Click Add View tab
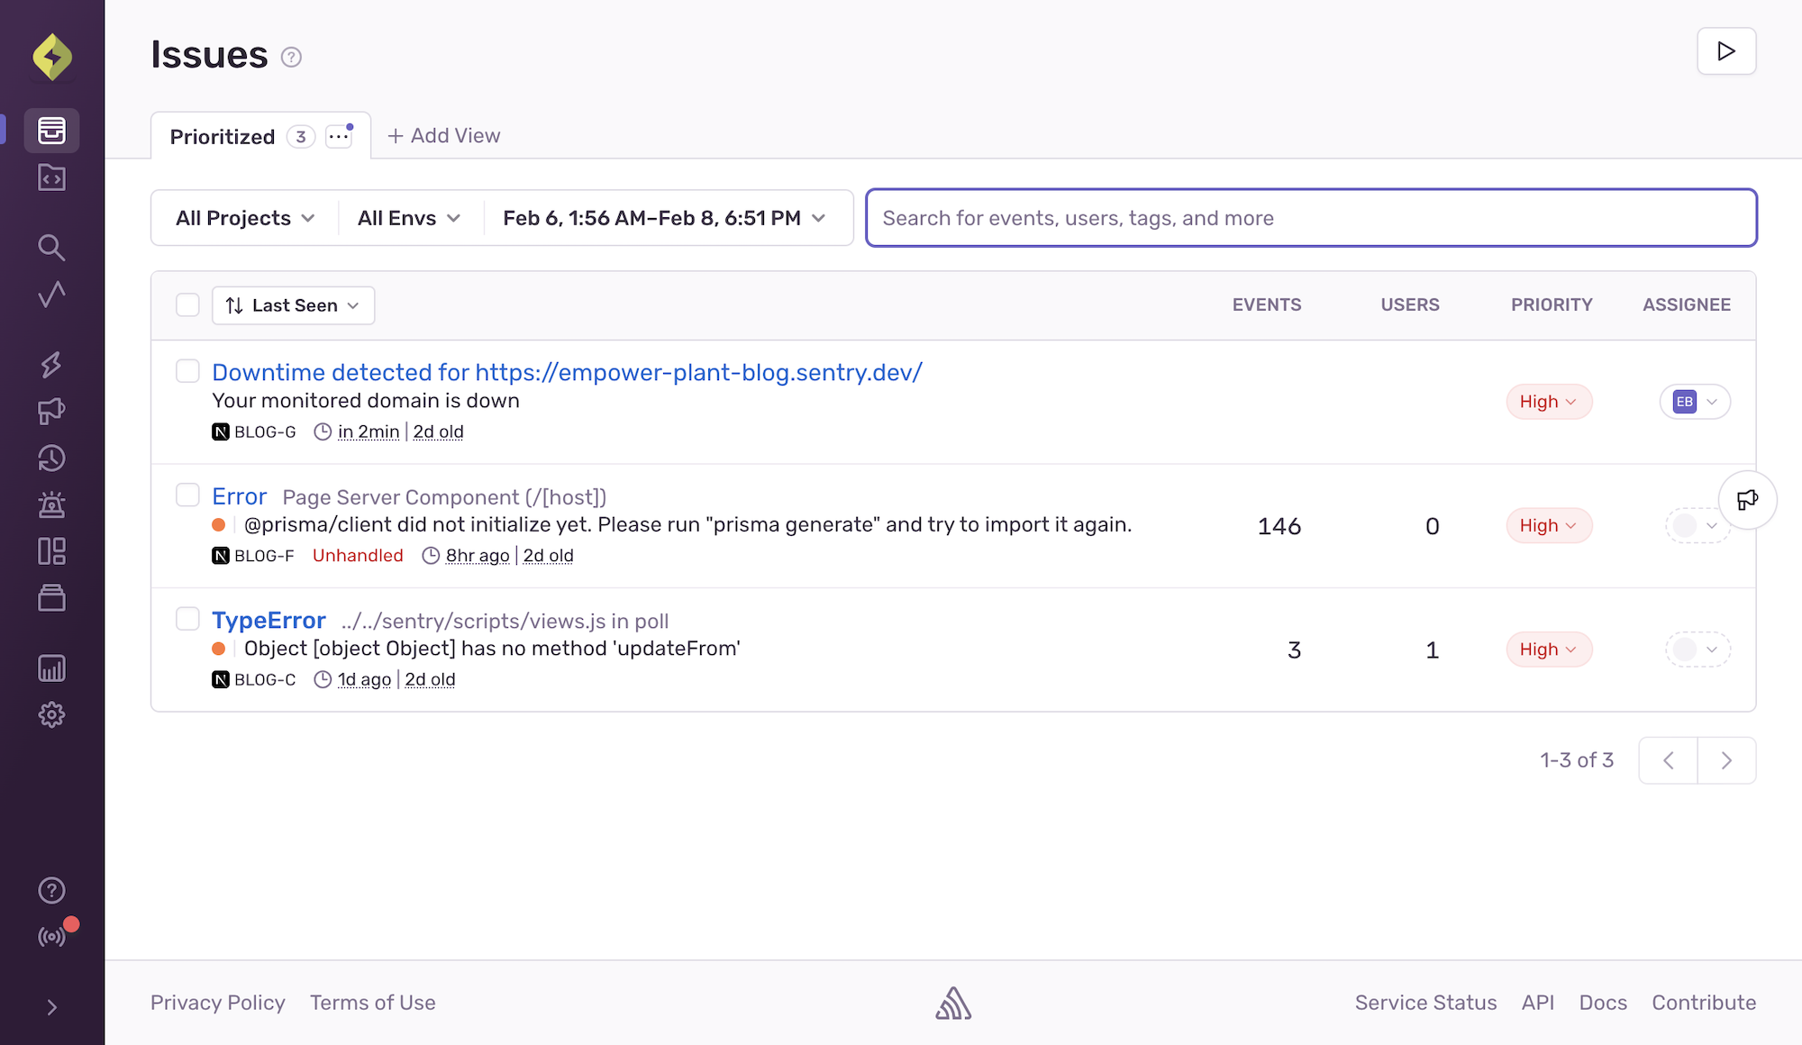1802x1045 pixels. point(444,136)
